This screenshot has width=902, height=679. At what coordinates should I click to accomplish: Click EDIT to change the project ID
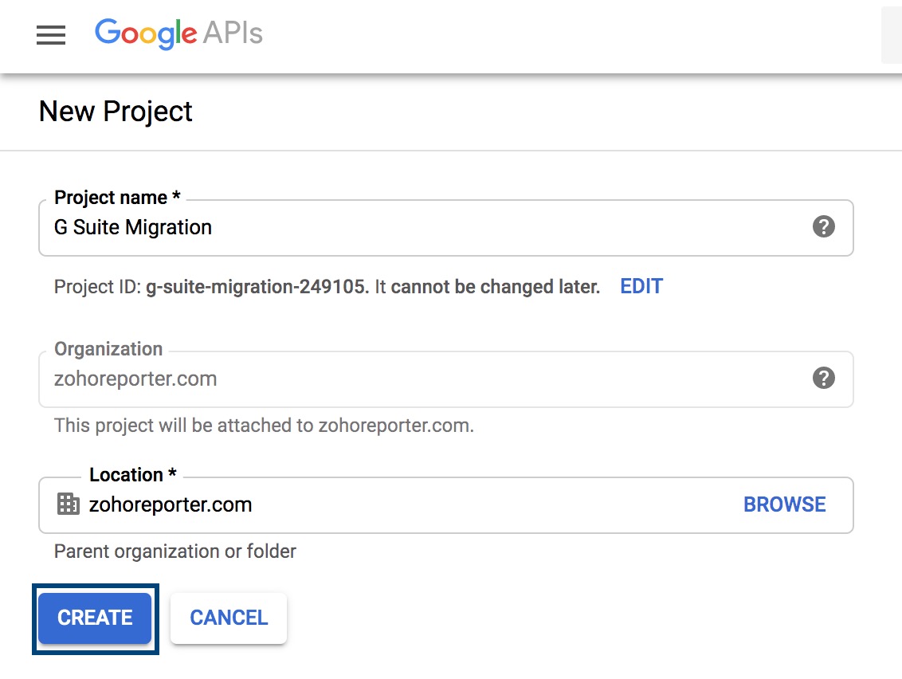click(641, 286)
